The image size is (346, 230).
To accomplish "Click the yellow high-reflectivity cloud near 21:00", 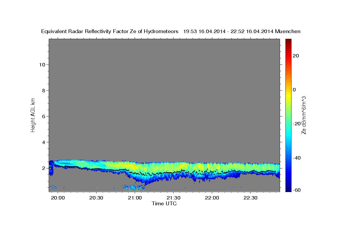I will (131, 166).
